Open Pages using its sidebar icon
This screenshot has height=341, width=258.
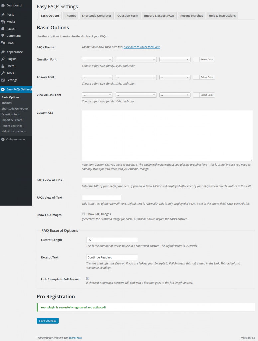pyautogui.click(x=3, y=29)
